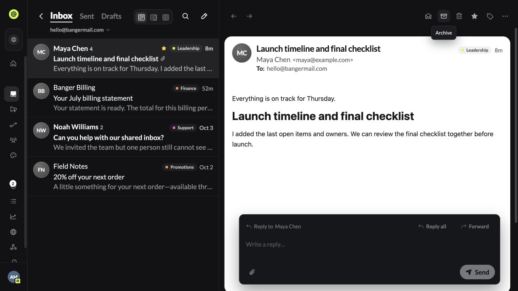Unstar the Maya Chen thread in list

tap(164, 48)
